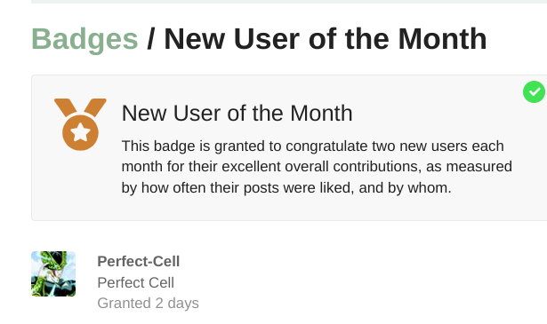Click the 'Perfect Cell' full name text
The image size is (547, 324).
point(136,282)
